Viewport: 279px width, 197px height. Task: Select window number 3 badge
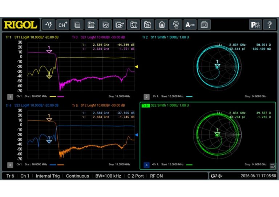10,165
